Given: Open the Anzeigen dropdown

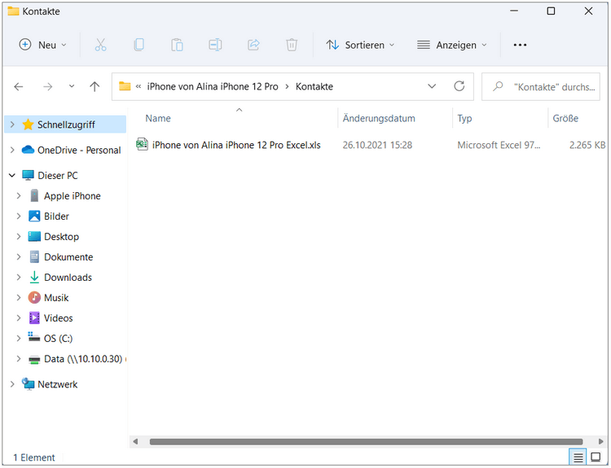Looking at the screenshot, I should [452, 45].
